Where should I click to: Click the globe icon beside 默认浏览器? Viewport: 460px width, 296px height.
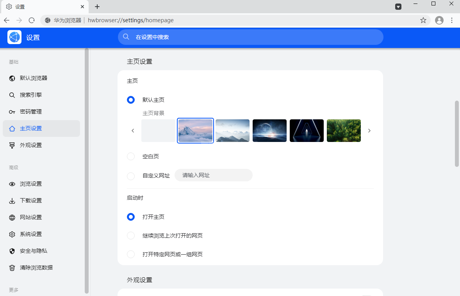pos(12,78)
